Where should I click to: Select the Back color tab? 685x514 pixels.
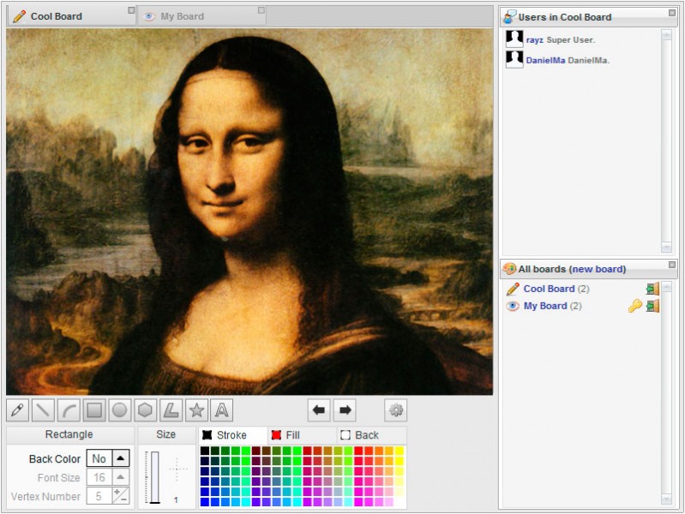pos(372,435)
